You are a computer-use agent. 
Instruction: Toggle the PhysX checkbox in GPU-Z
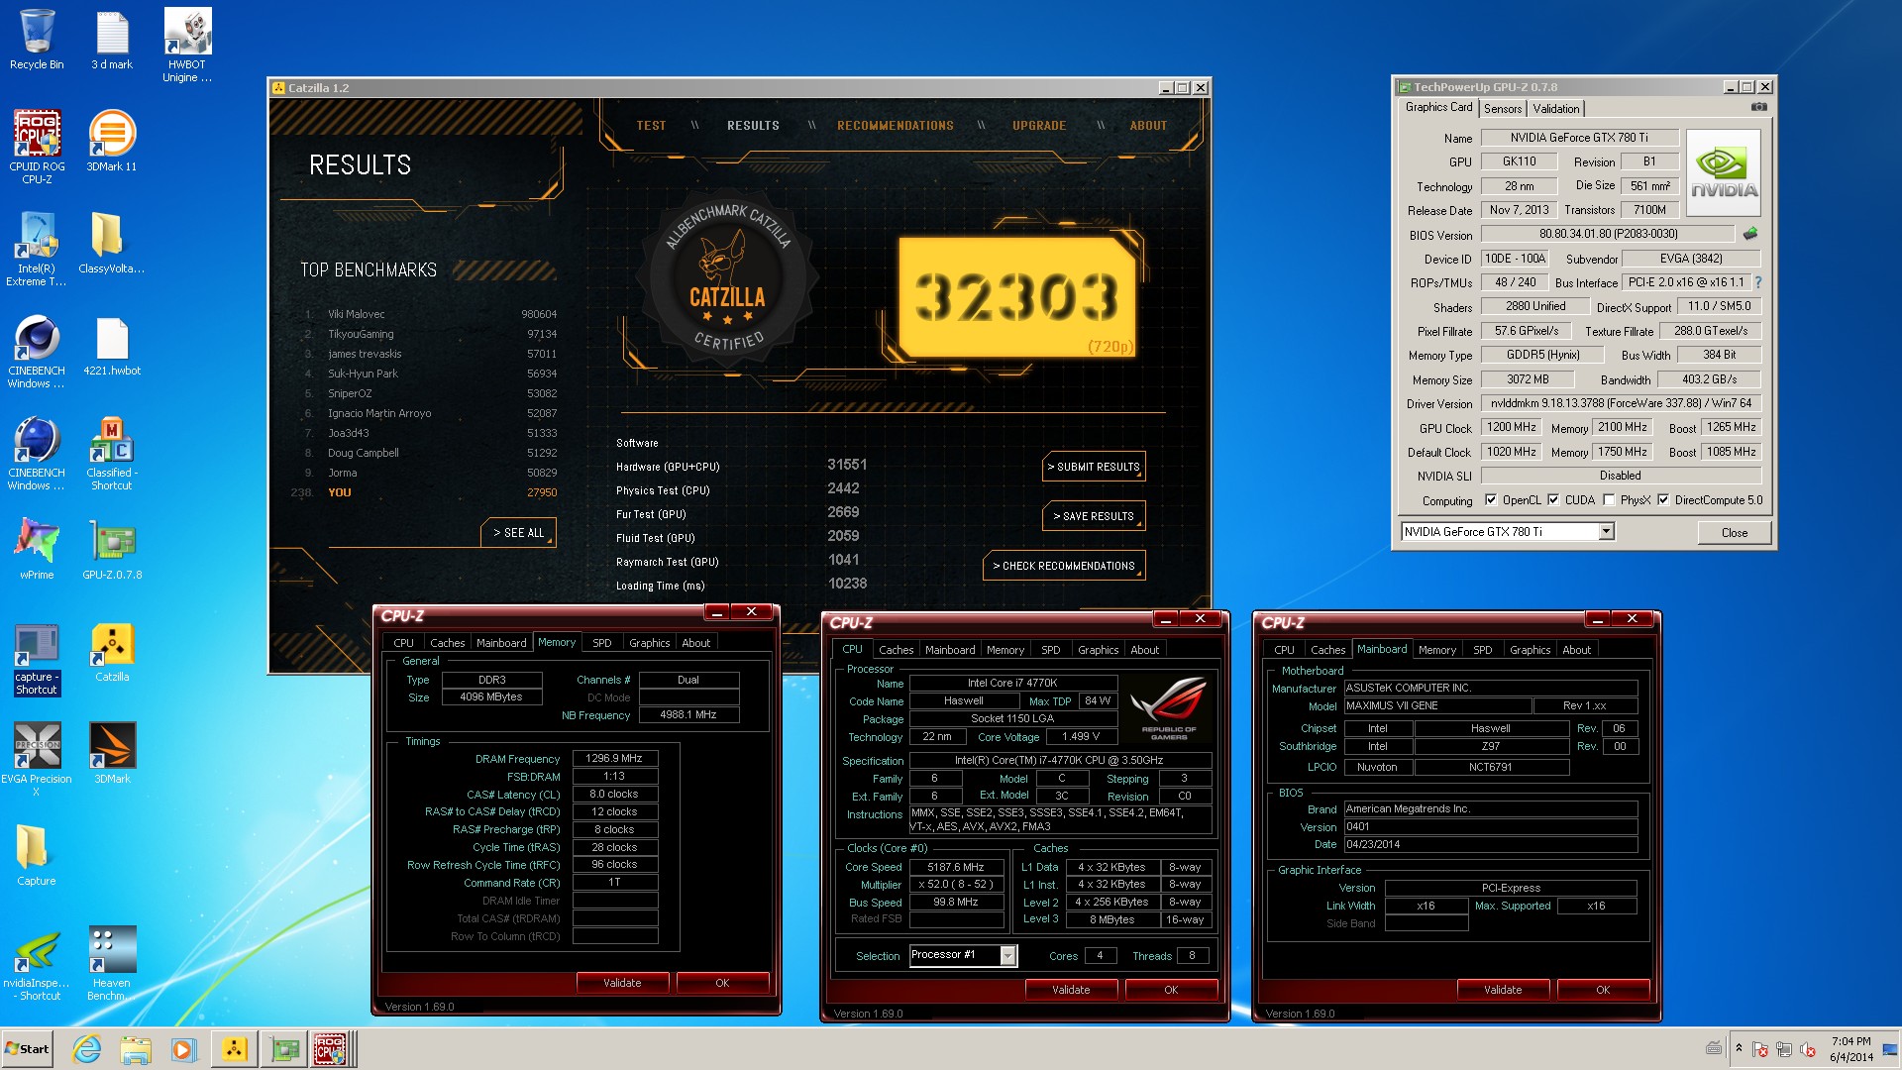(1609, 500)
